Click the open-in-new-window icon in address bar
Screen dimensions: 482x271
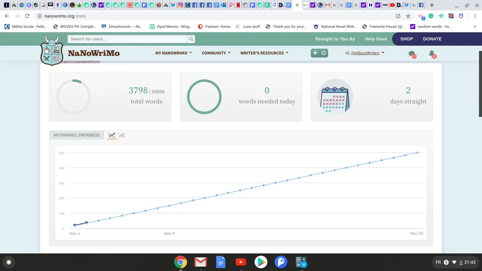tap(398, 16)
